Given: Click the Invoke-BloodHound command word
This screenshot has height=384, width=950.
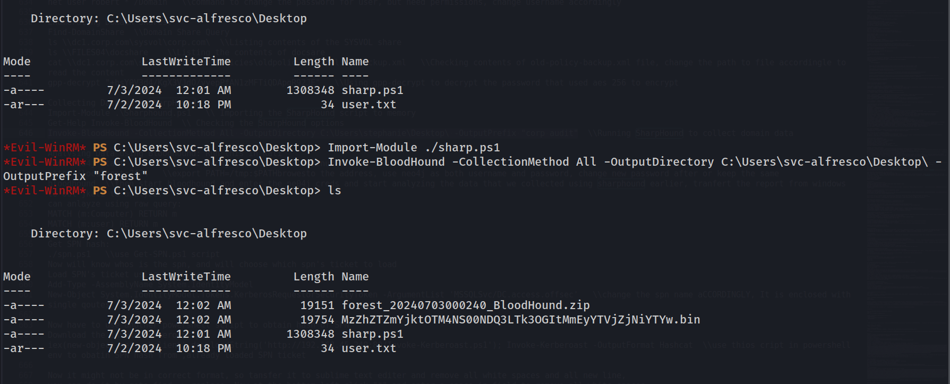Looking at the screenshot, I should [386, 162].
